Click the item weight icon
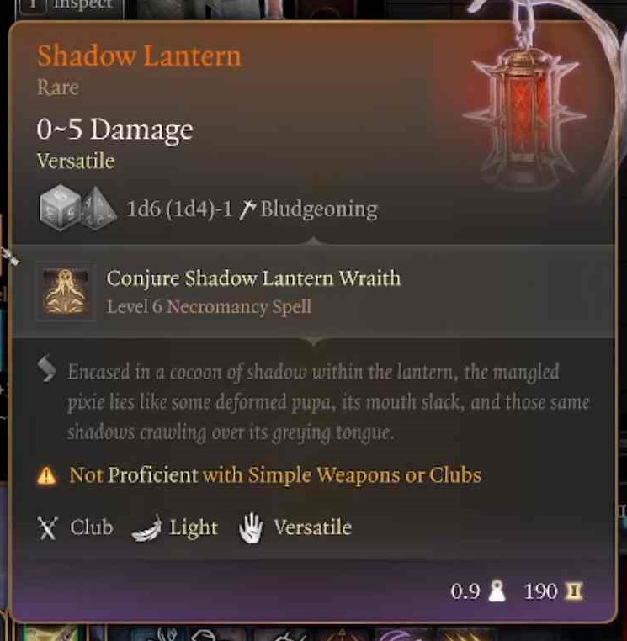The height and width of the screenshot is (641, 627). coord(497,591)
